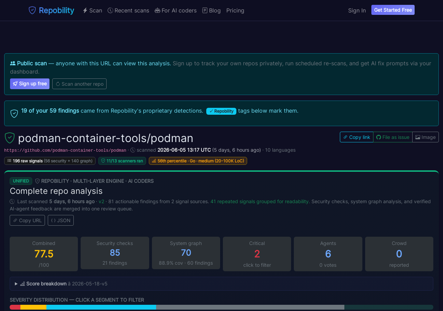Click the "Complete repo analysis" heading

[x=56, y=191]
